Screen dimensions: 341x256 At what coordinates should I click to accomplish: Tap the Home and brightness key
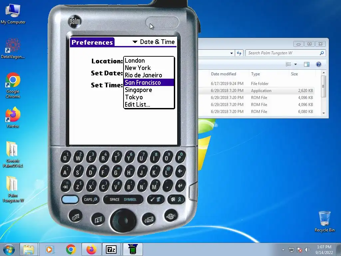176,199
